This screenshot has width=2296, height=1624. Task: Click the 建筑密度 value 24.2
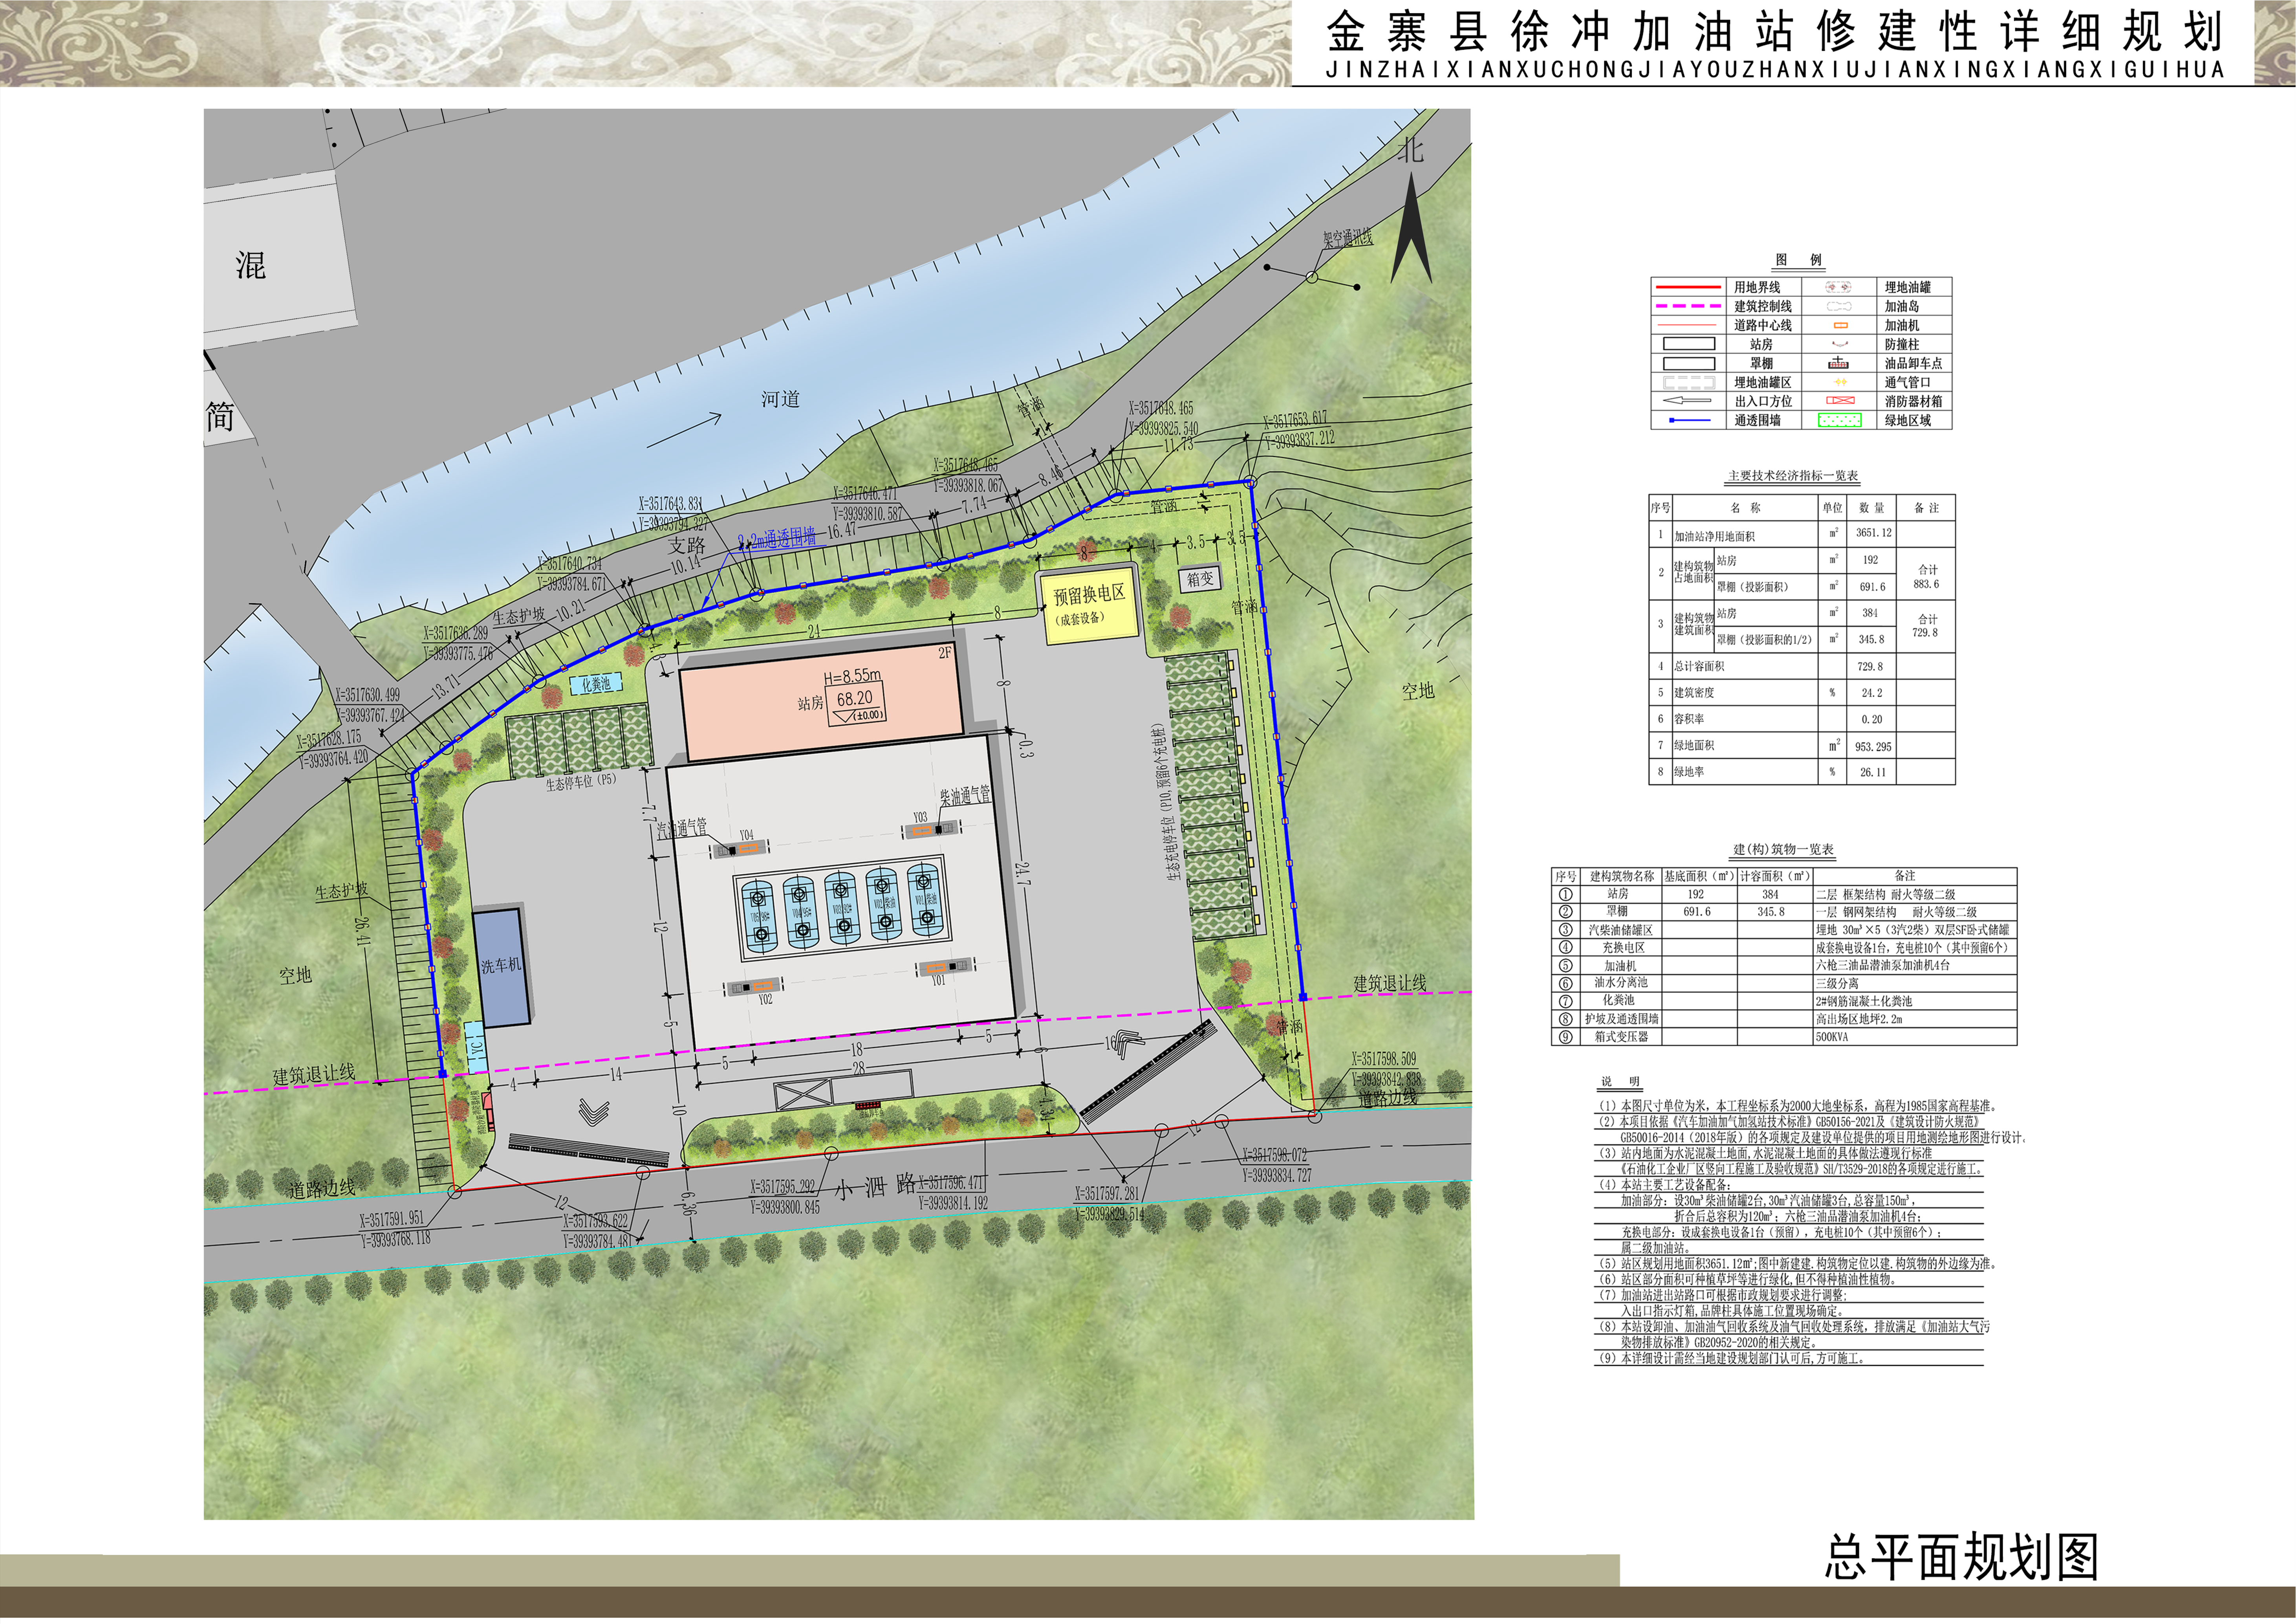(x=1871, y=692)
